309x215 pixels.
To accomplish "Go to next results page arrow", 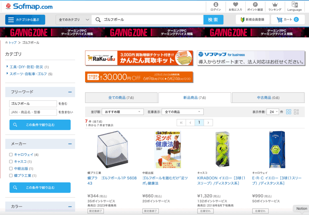I will coord(208,123).
